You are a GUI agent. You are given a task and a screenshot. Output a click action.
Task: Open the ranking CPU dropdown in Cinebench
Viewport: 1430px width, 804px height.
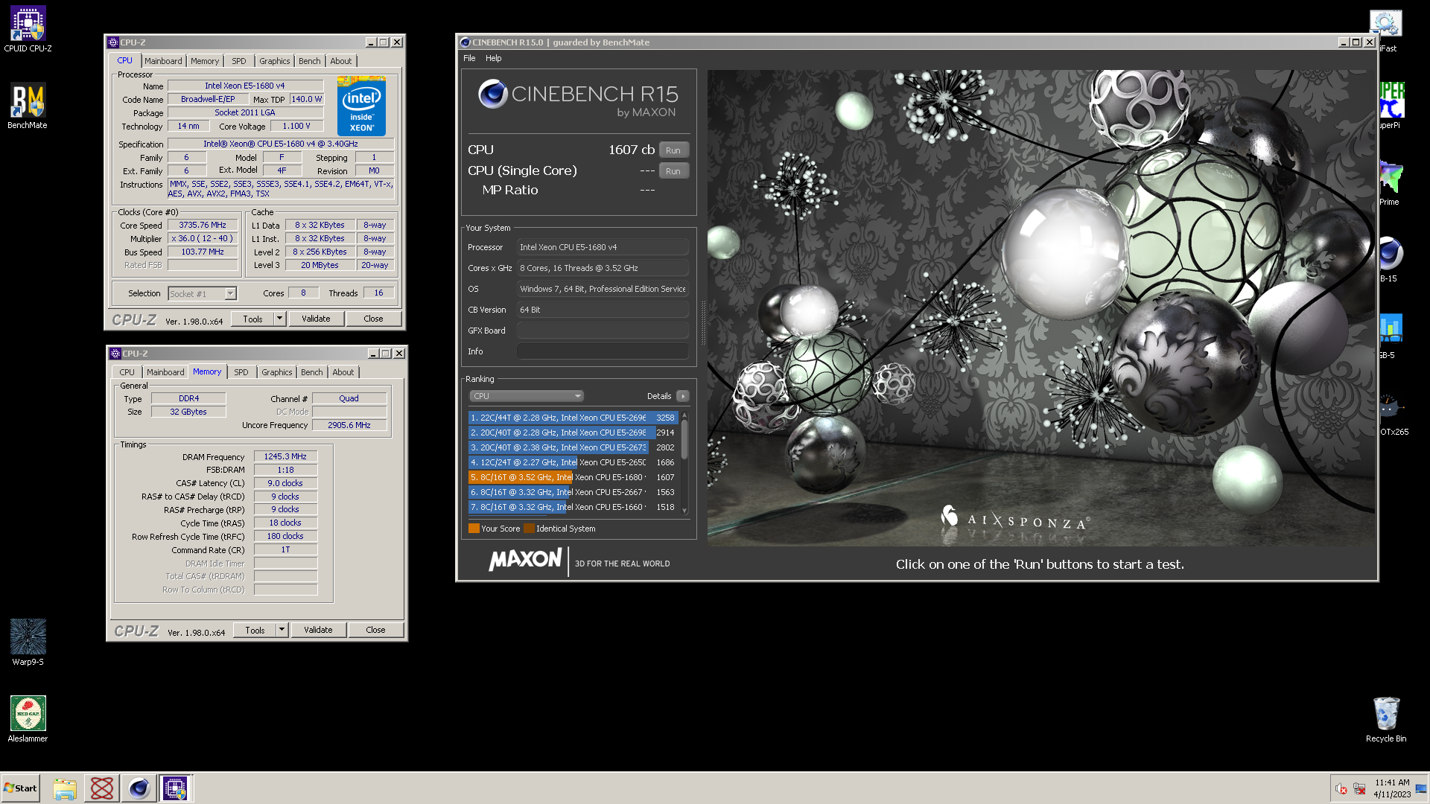[526, 396]
